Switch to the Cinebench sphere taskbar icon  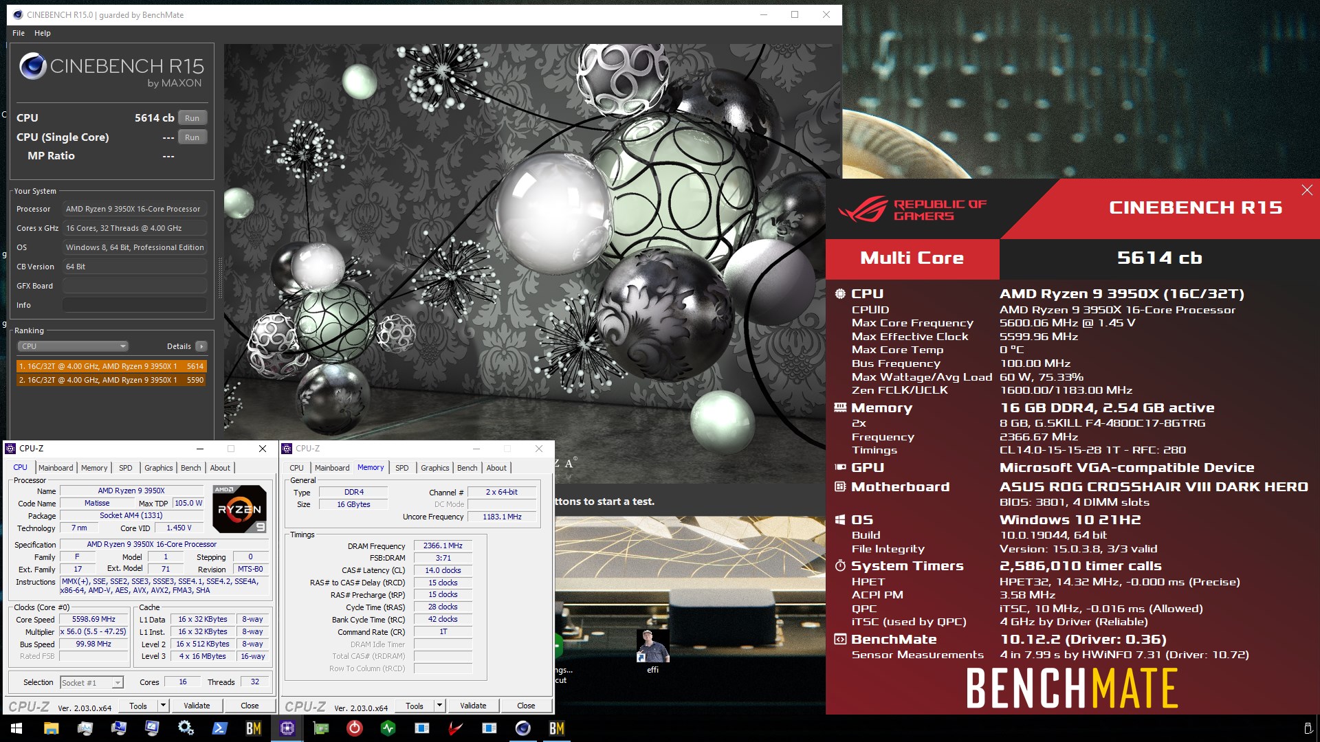[x=523, y=728]
